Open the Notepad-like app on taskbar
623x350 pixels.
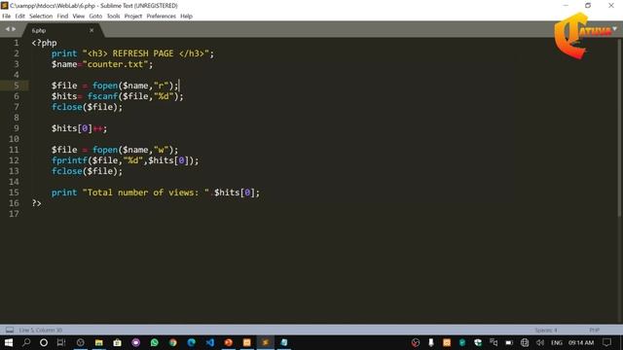[284, 342]
